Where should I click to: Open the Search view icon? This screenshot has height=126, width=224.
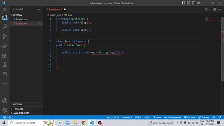pyautogui.click(x=5, y=27)
